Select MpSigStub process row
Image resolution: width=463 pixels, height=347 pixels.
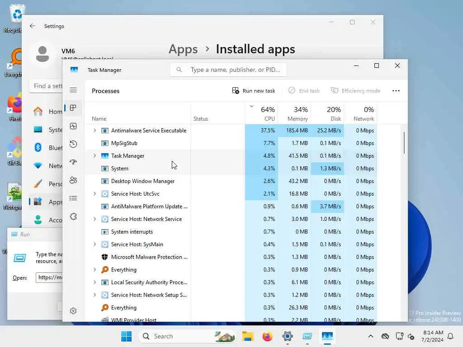point(231,143)
